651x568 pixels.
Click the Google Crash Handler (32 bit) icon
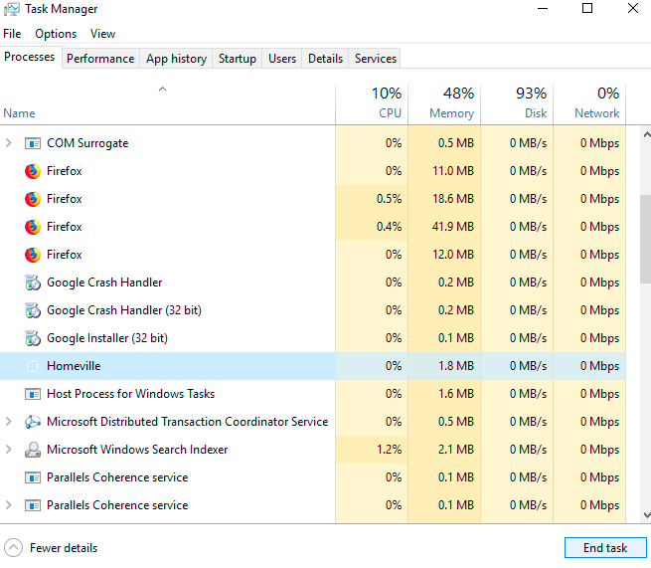[x=33, y=310]
